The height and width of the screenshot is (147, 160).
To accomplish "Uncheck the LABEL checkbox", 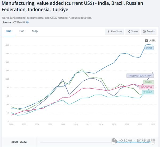I will (x=146, y=40).
